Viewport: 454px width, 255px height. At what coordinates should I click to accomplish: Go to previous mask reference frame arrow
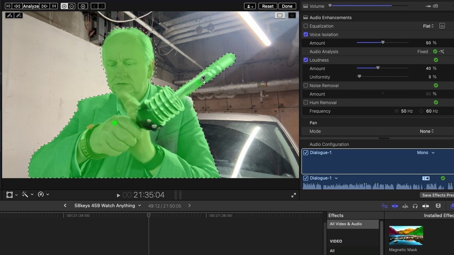click(95, 6)
